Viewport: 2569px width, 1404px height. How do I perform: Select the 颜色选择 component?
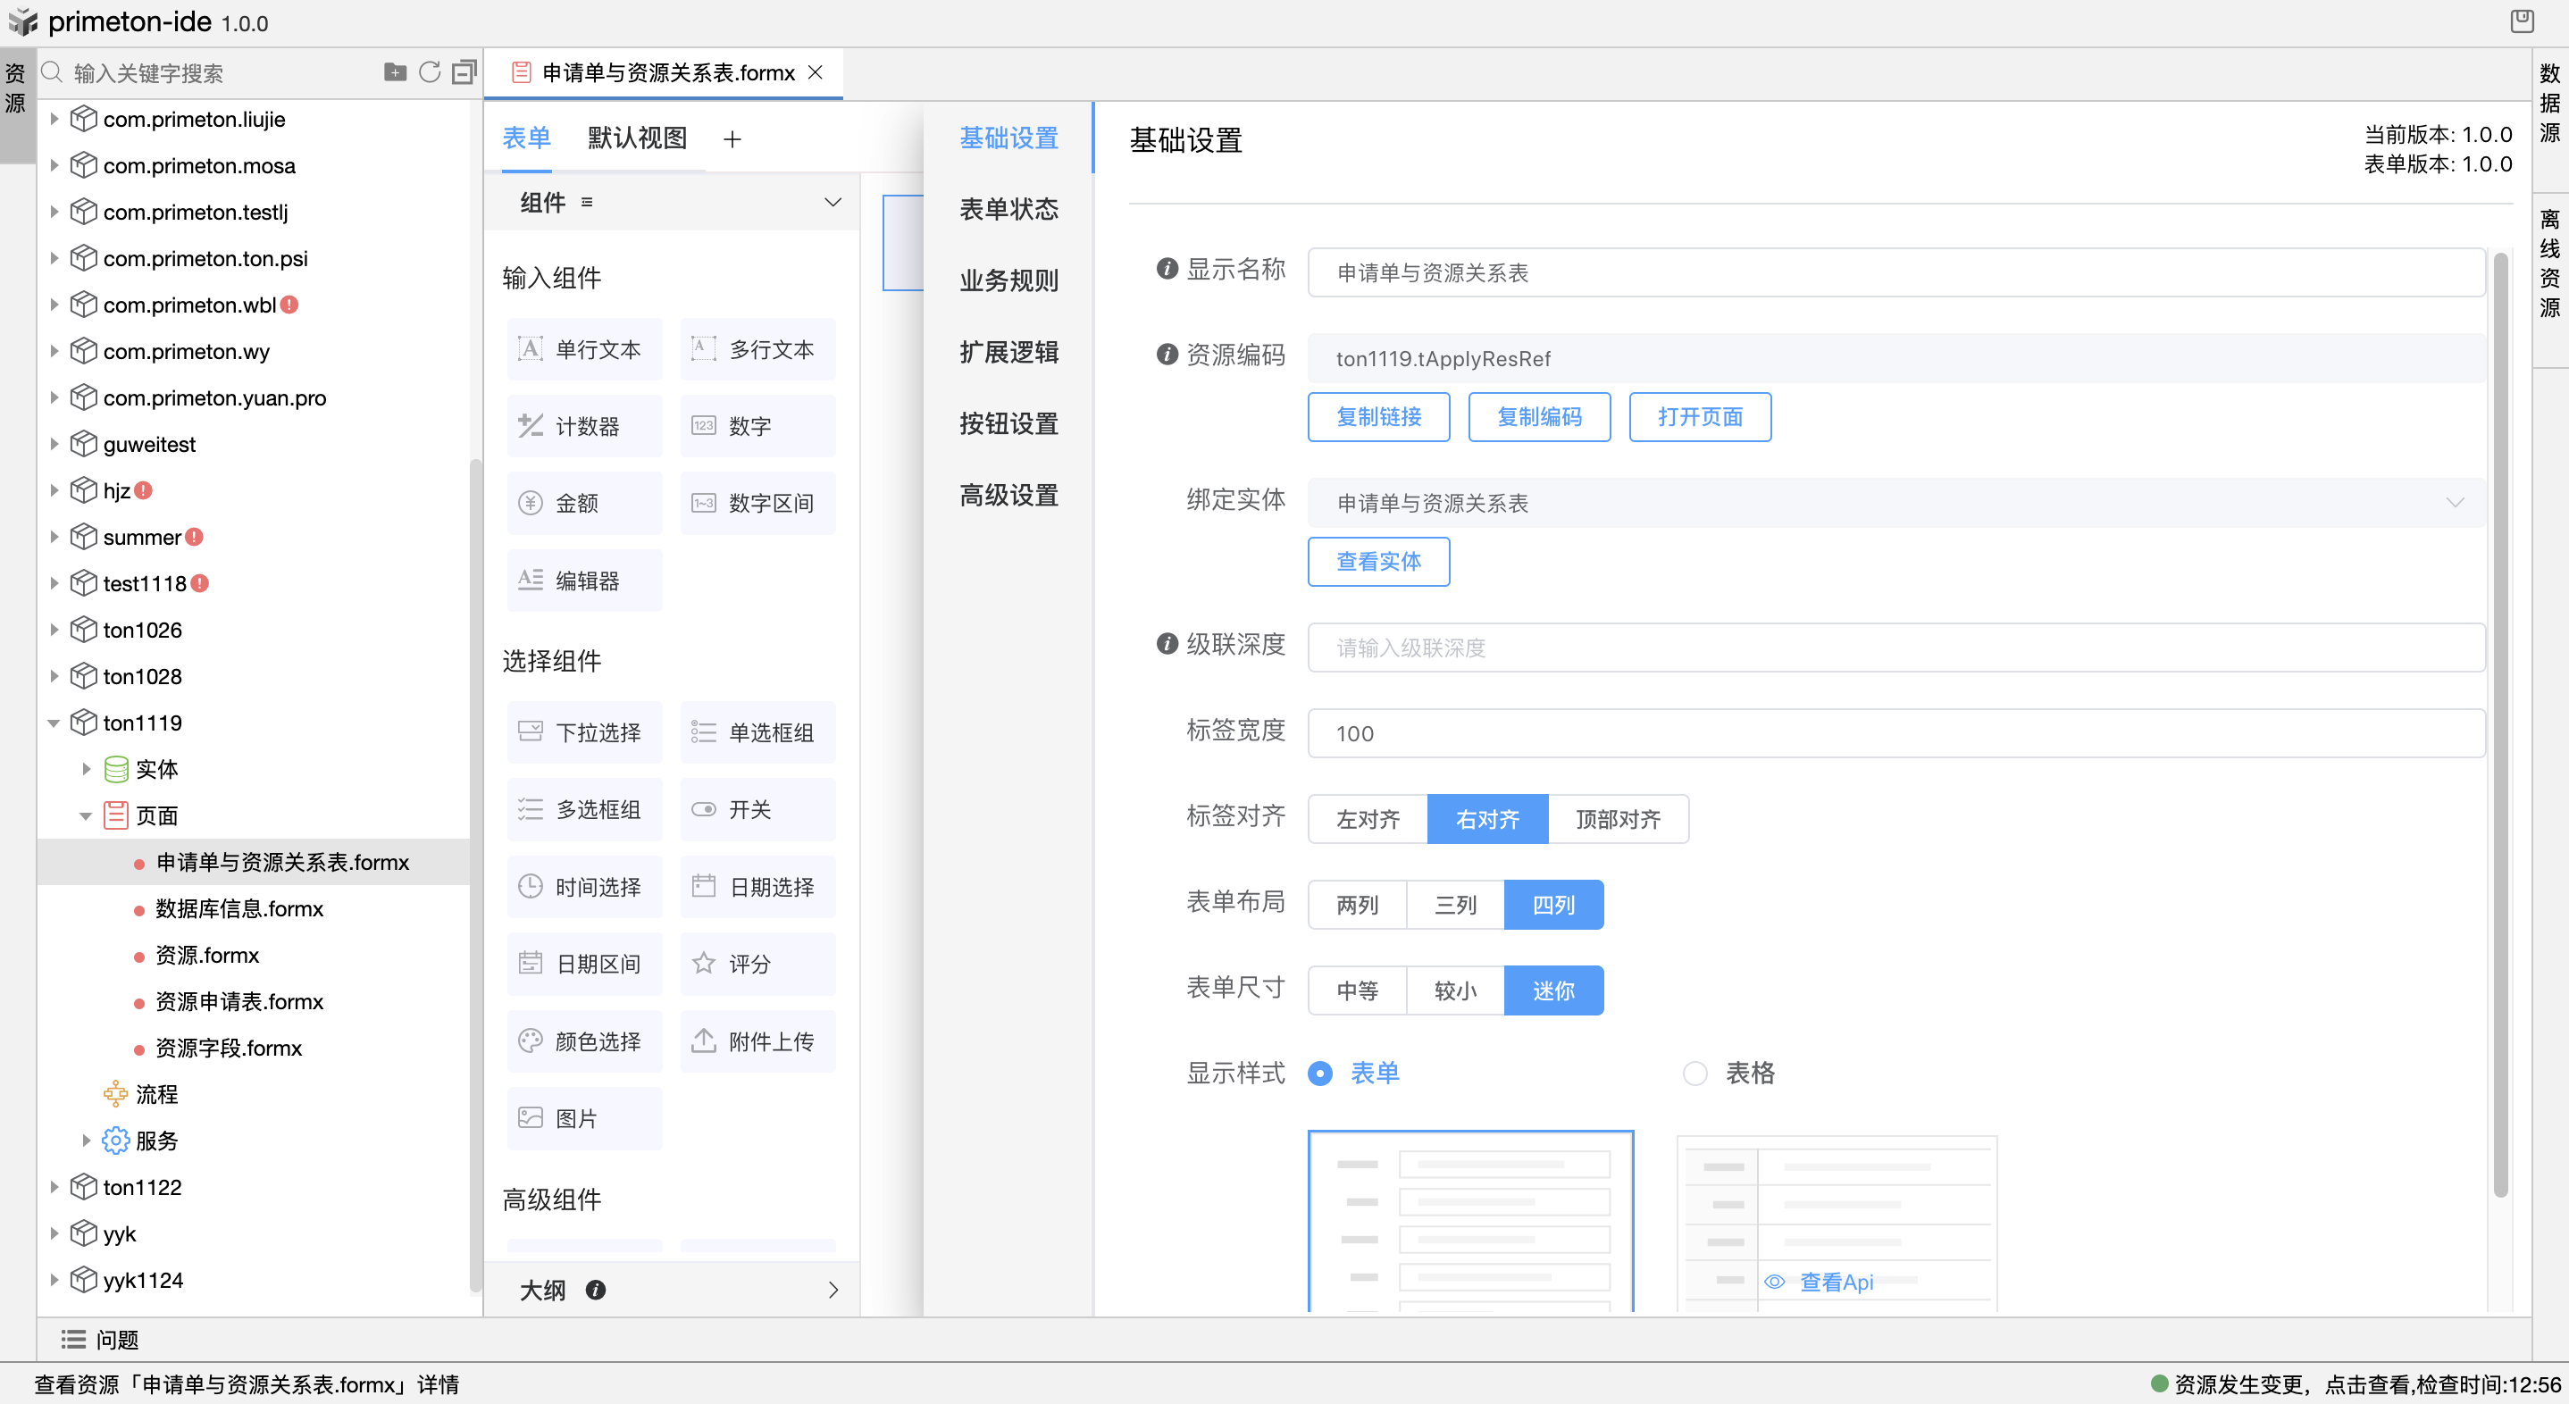point(583,1041)
